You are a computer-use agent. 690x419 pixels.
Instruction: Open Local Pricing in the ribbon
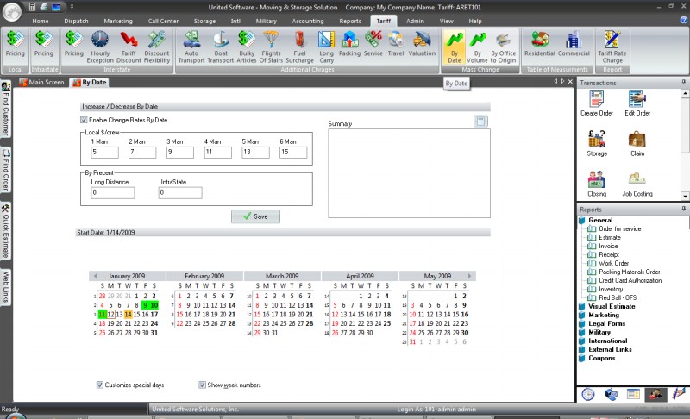[x=15, y=45]
